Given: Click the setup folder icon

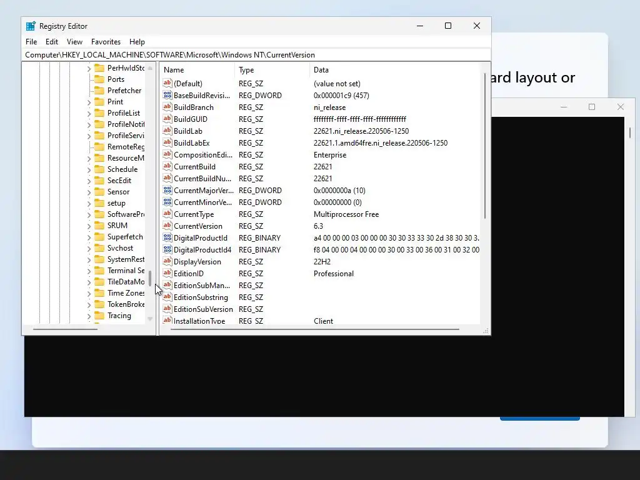Looking at the screenshot, I should (99, 203).
